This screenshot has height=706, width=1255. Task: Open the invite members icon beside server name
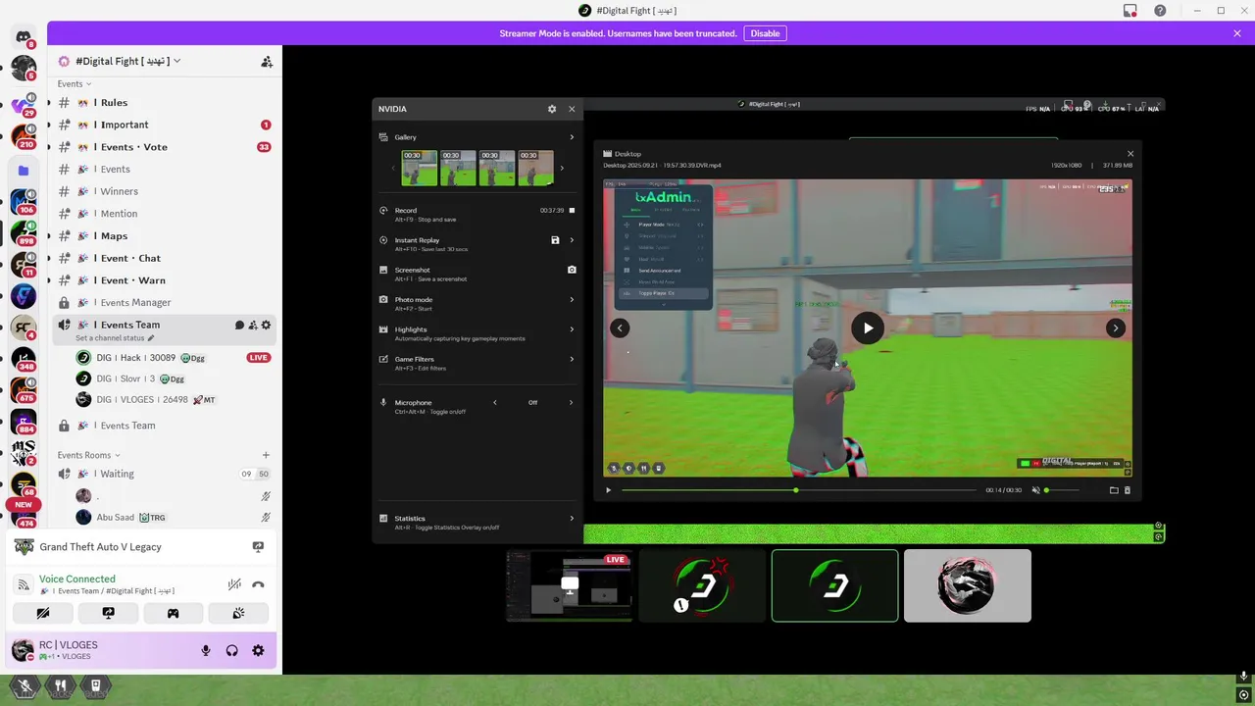click(x=266, y=62)
